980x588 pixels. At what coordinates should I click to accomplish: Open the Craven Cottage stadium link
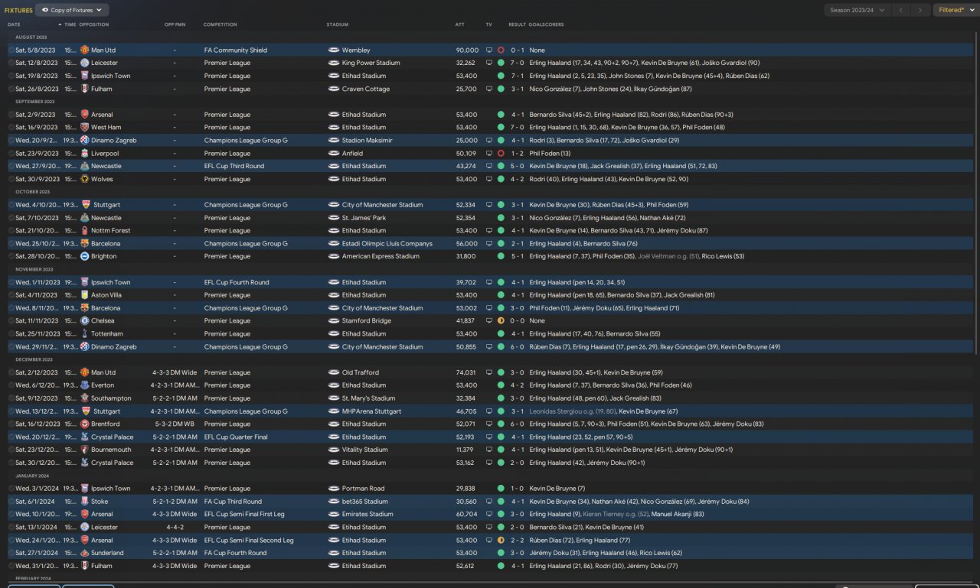pos(366,89)
